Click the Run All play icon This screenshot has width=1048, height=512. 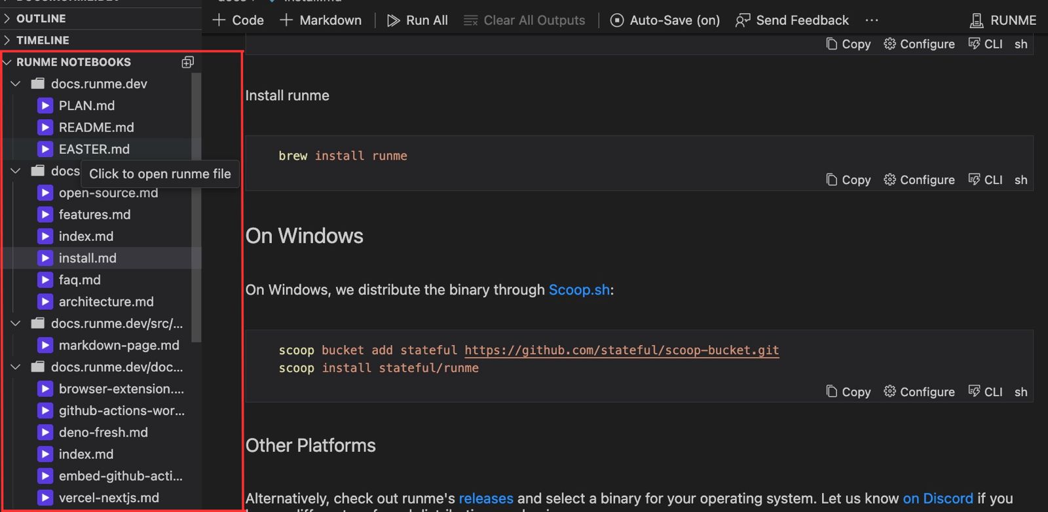393,20
